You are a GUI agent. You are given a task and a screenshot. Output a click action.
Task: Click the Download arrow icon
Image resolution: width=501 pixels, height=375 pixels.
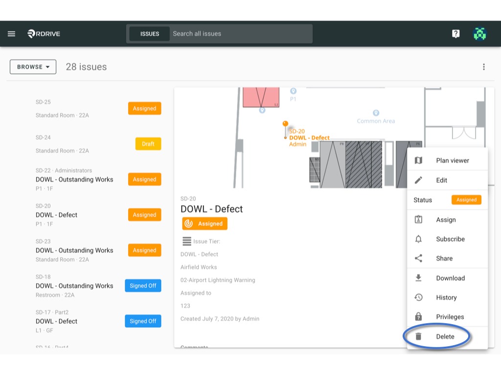click(418, 278)
